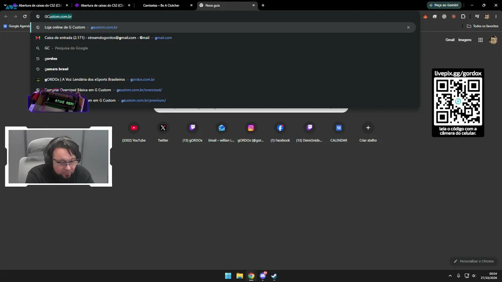Open the (15) gORDOx Twitch shortcut
Screen dimensions: 502x282
[192, 132]
